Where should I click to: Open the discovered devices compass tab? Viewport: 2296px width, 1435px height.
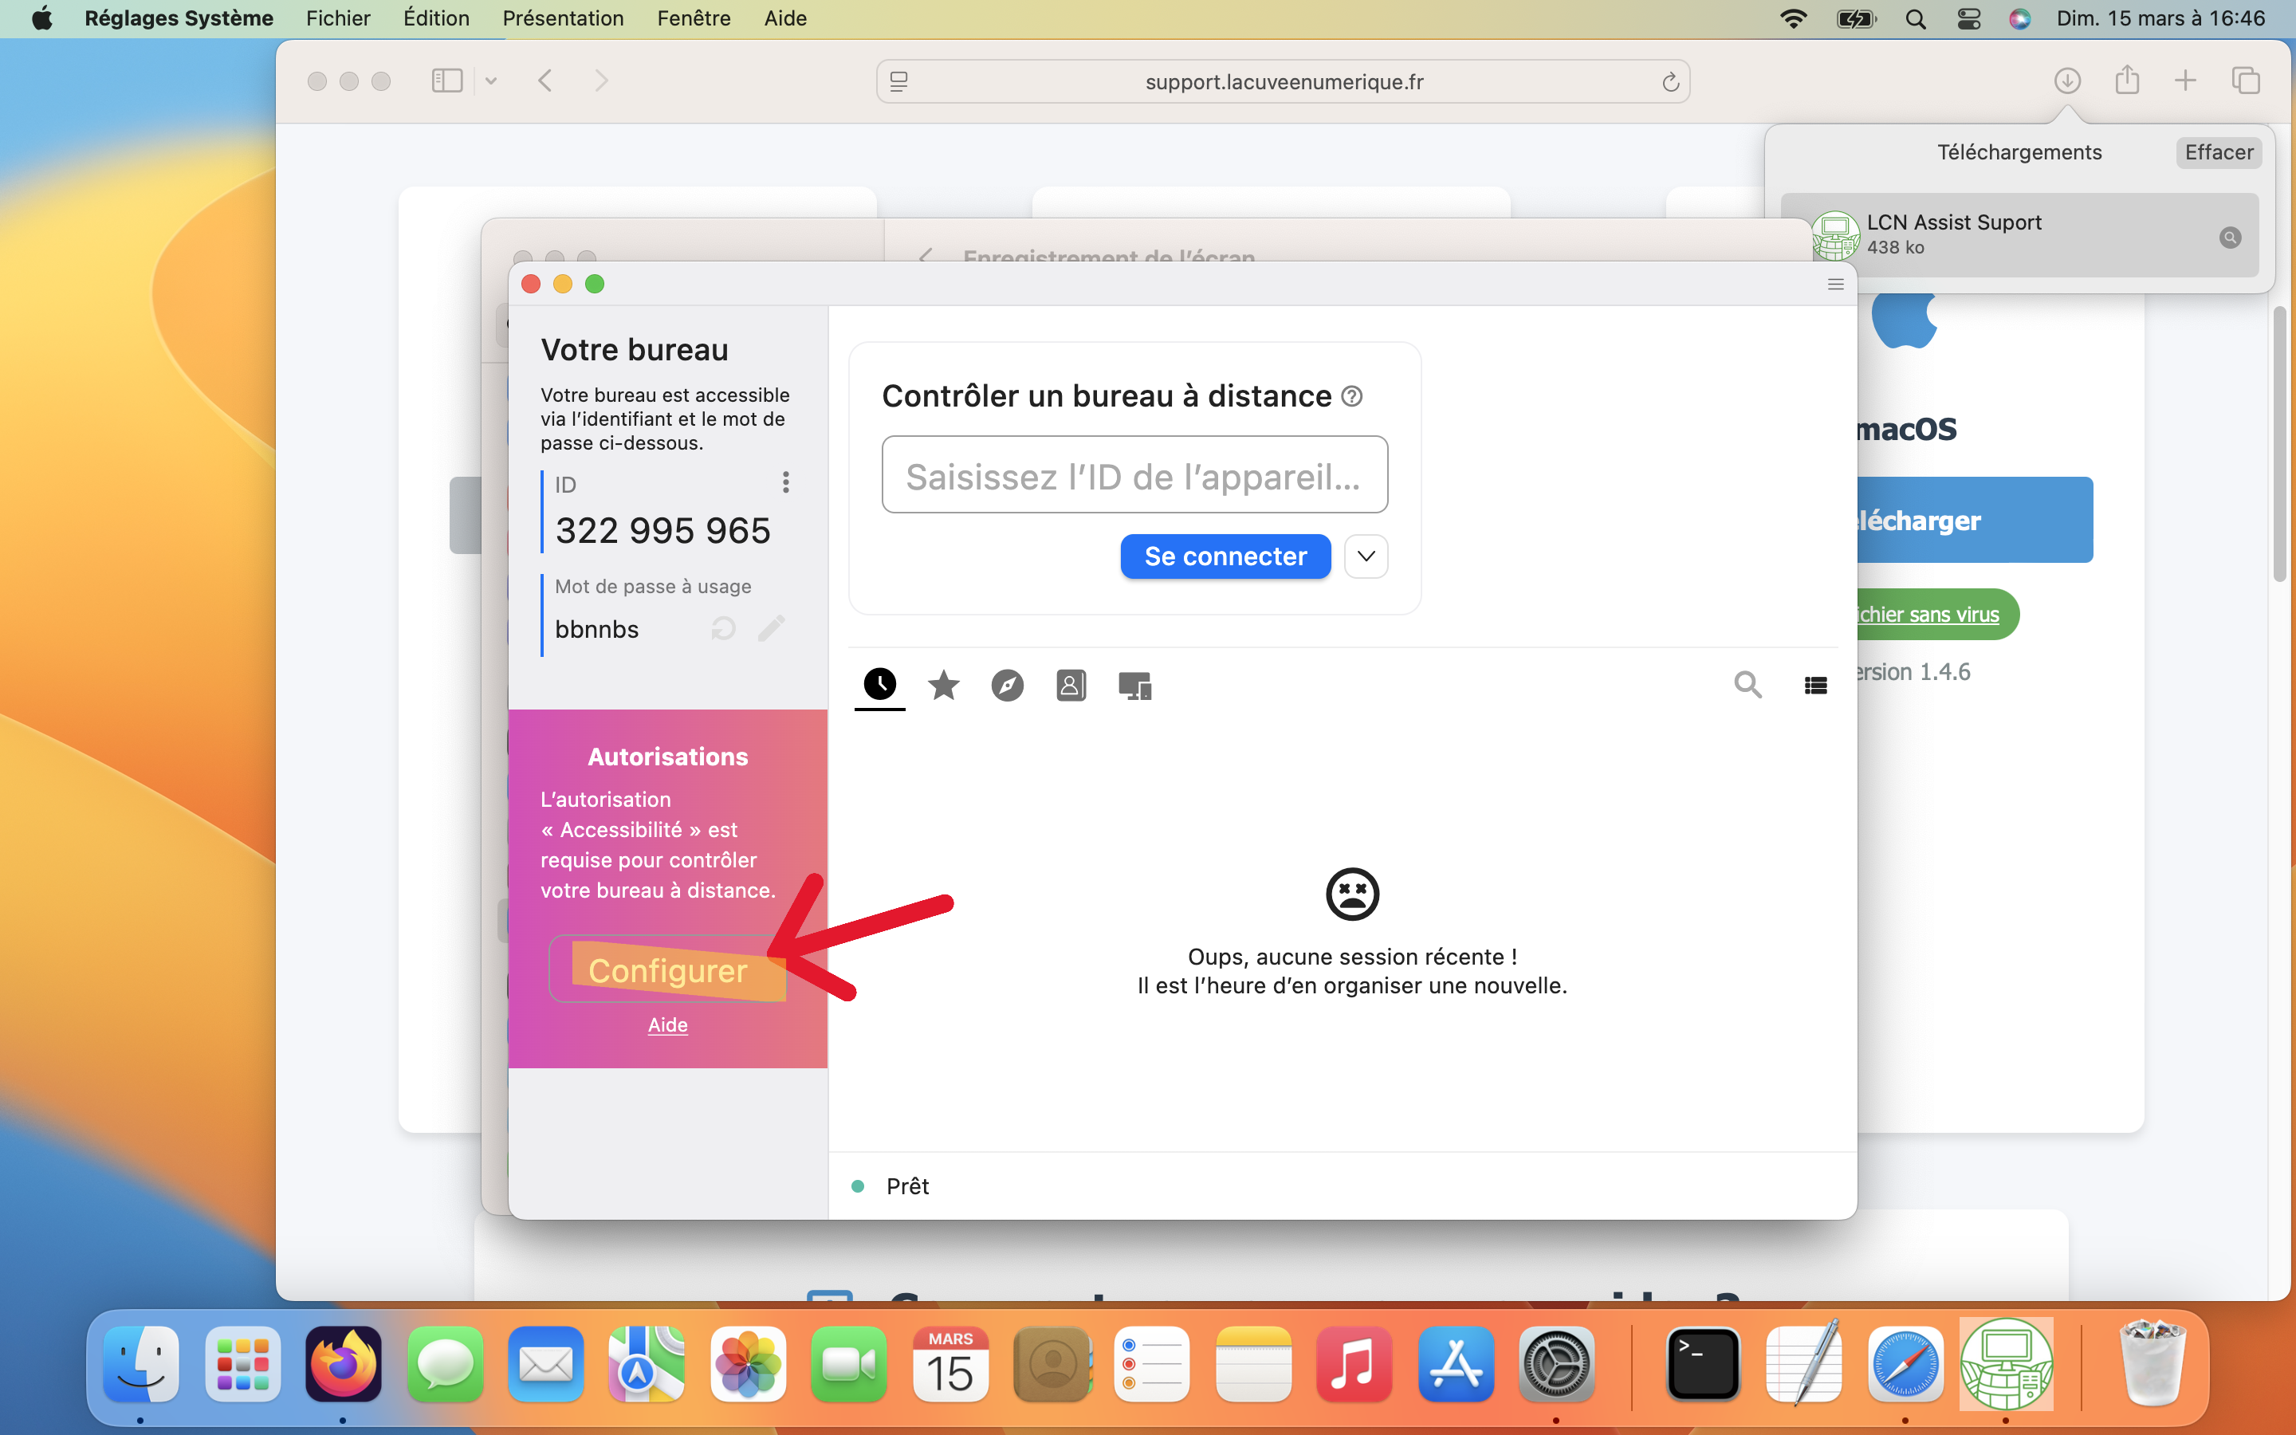click(x=1007, y=686)
